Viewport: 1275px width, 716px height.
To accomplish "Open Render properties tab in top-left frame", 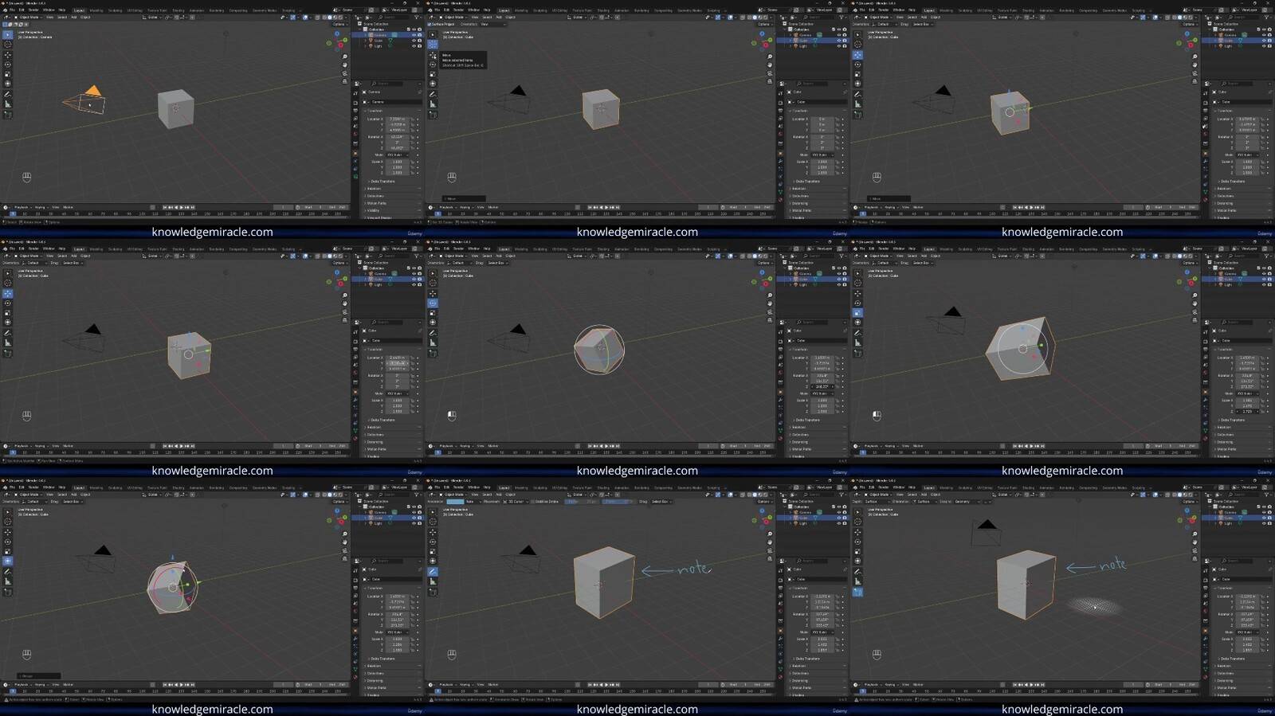I will pos(355,103).
